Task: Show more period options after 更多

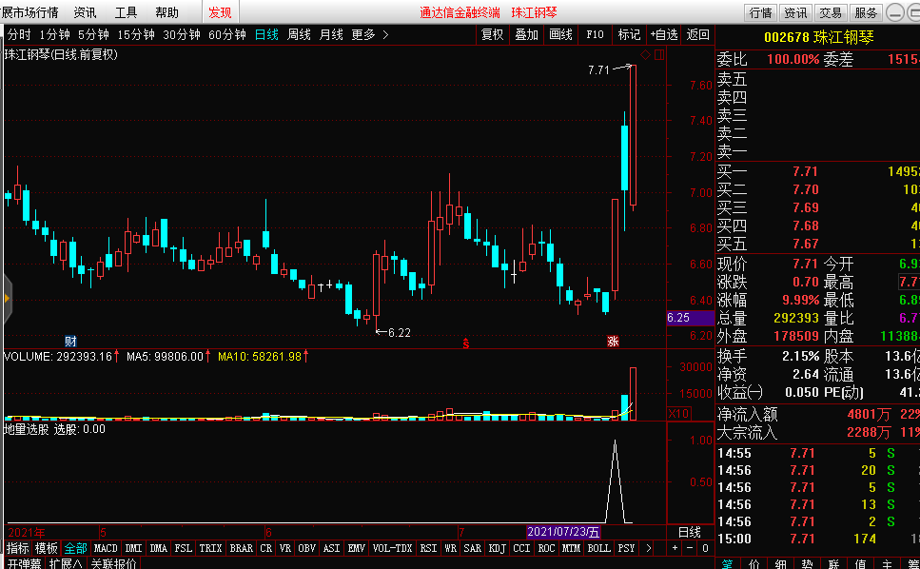Action: click(385, 35)
